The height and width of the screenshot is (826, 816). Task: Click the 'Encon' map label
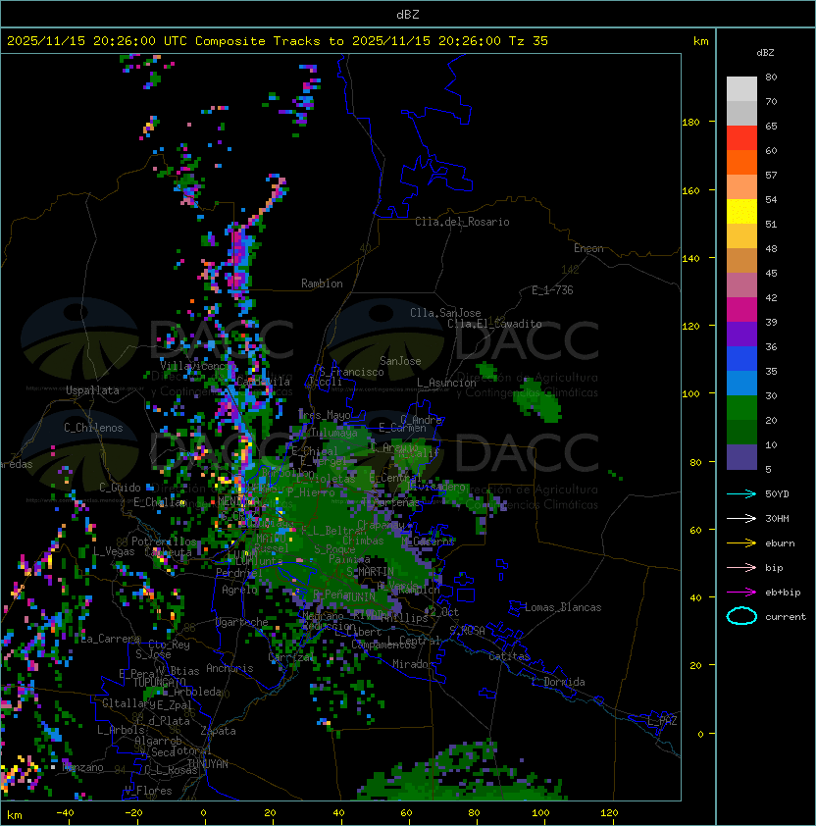[x=588, y=248]
